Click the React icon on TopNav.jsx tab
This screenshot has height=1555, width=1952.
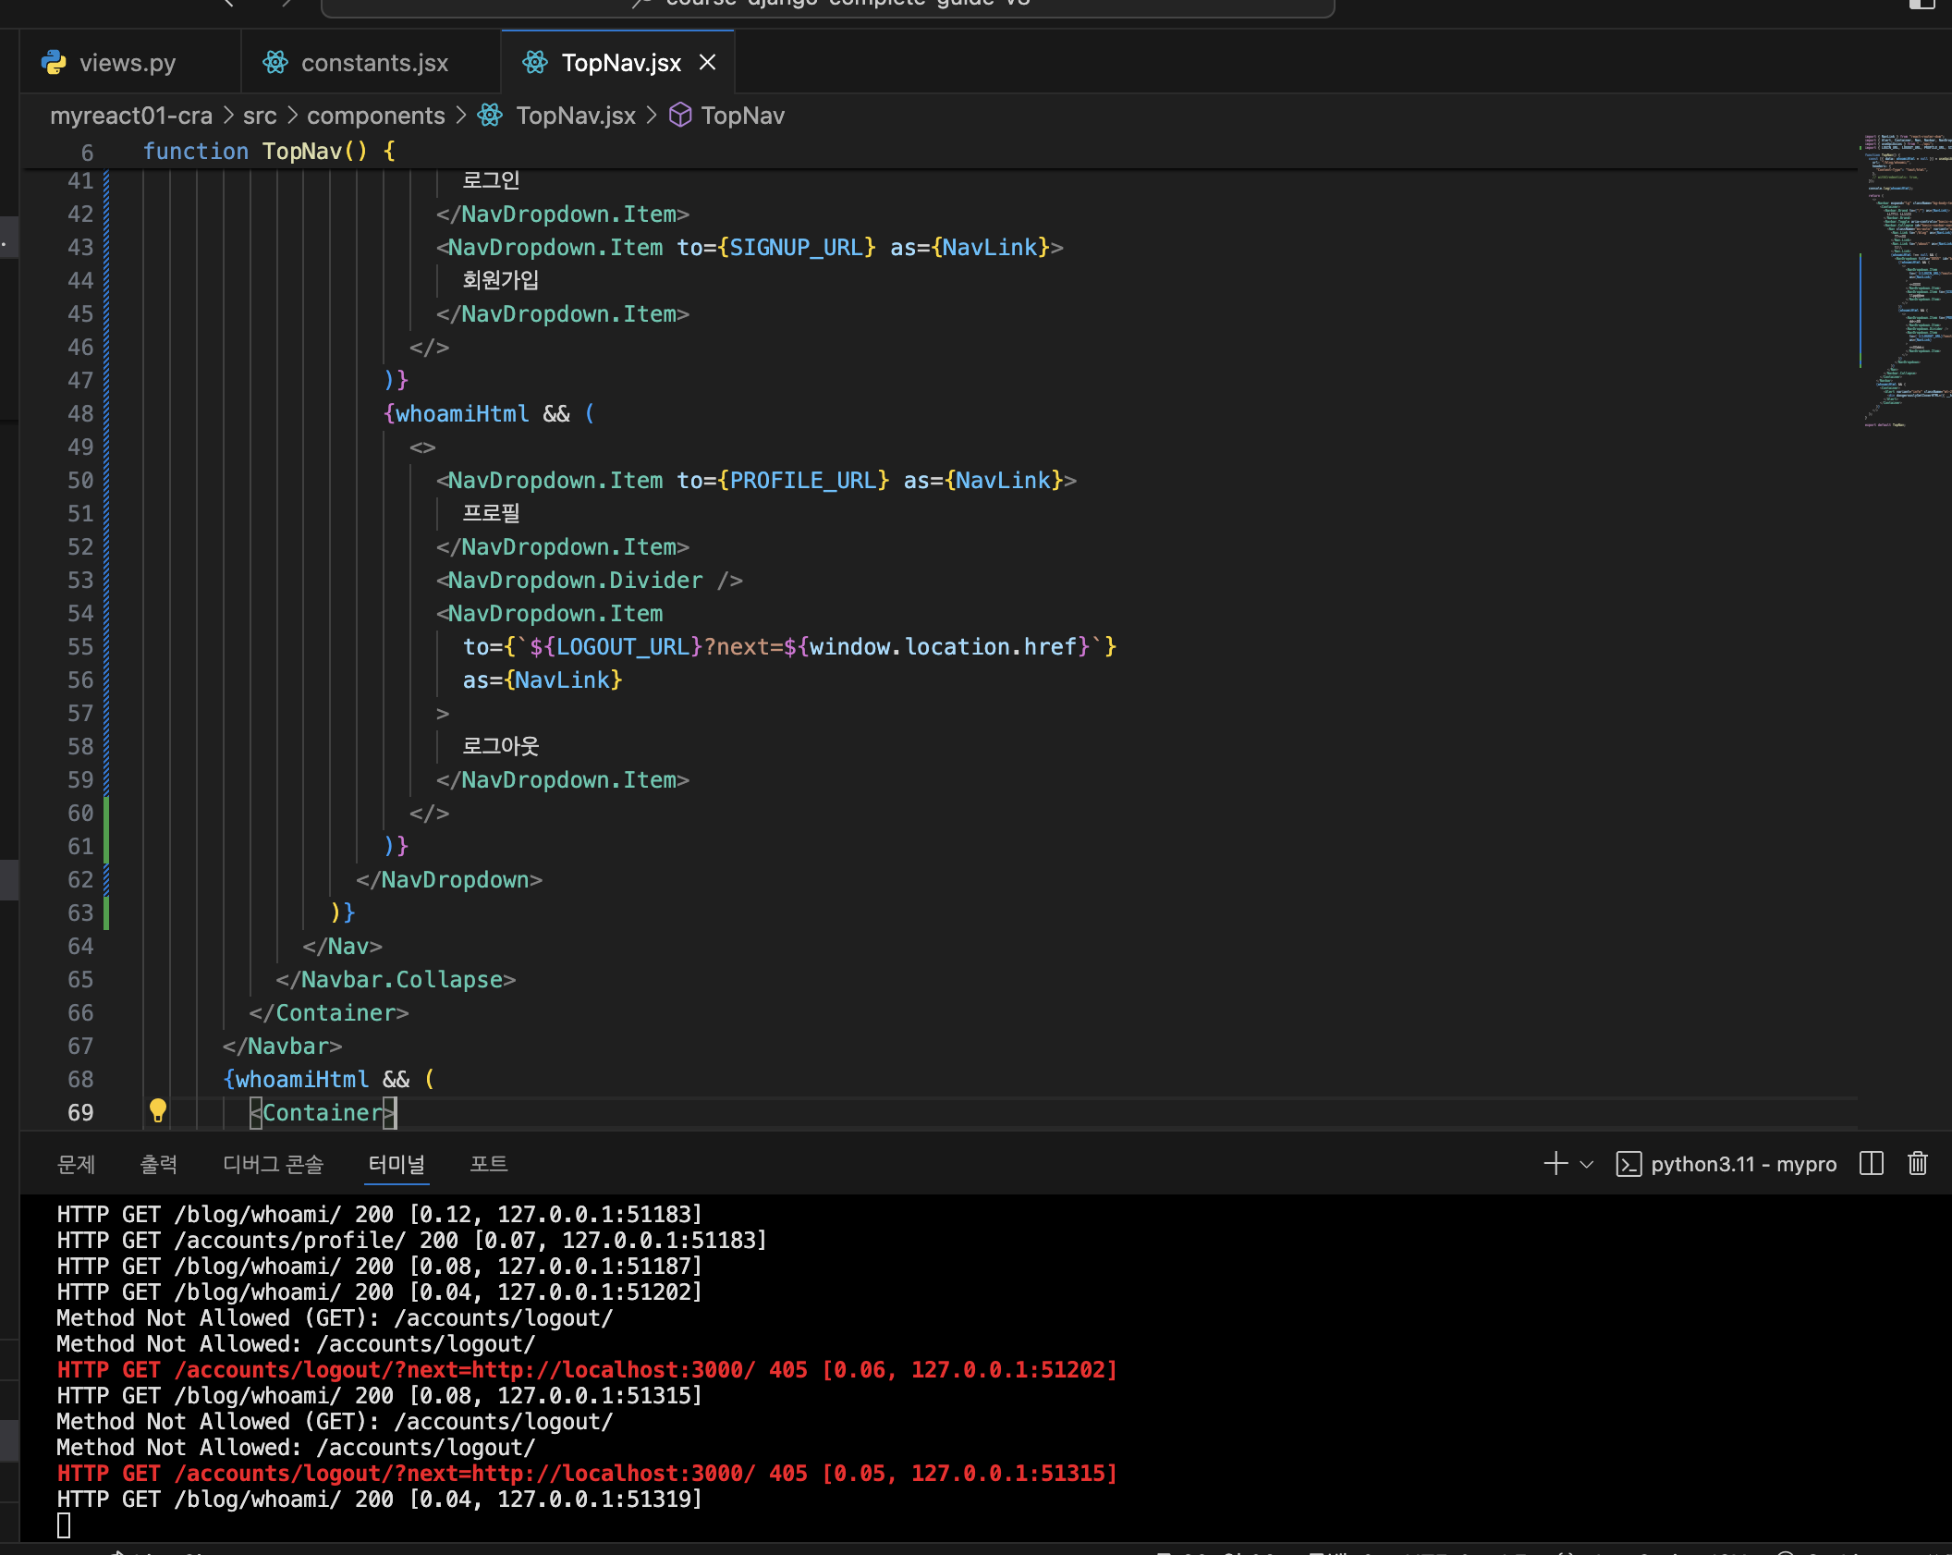(535, 63)
